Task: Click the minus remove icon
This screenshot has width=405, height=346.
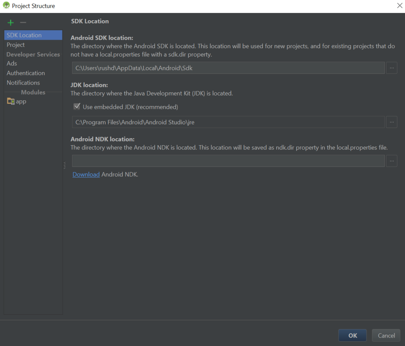Action: 23,23
